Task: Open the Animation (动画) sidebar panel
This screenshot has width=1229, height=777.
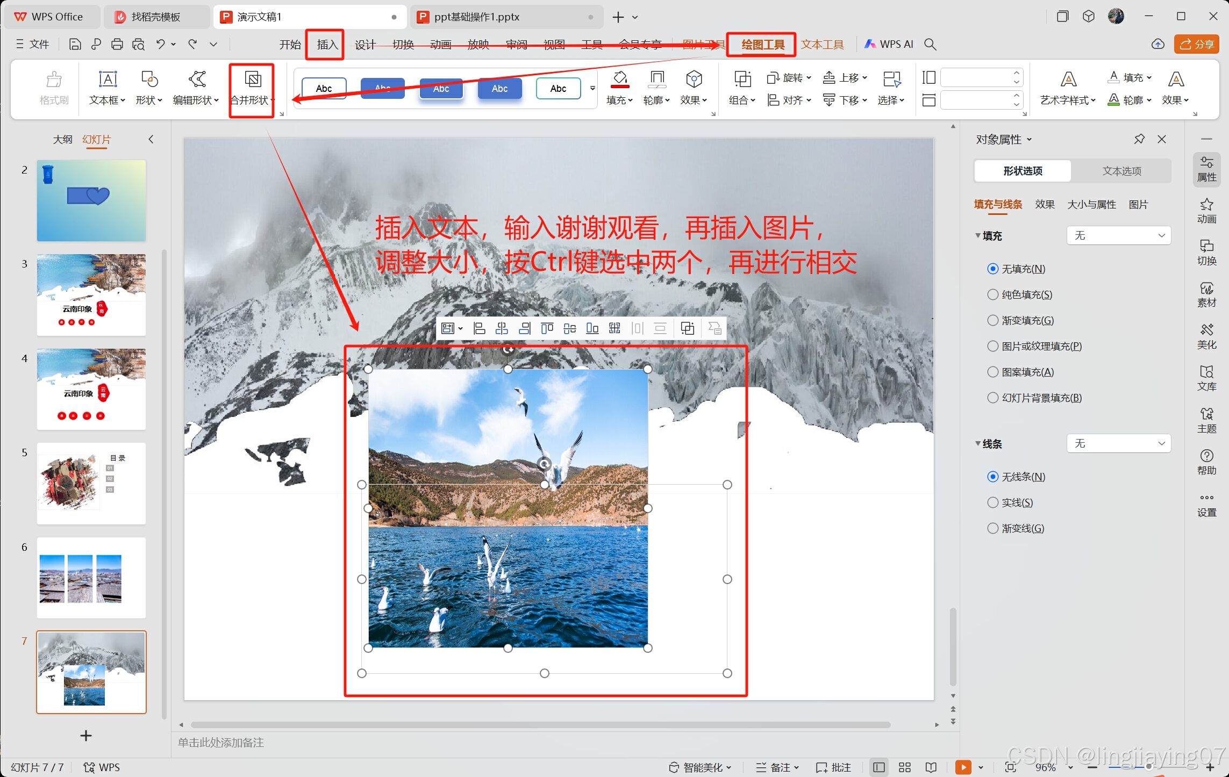Action: 1206,211
